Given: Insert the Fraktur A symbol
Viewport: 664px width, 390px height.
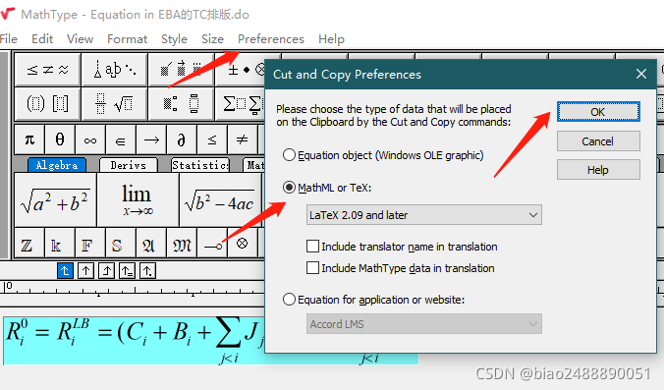Looking at the screenshot, I should pyautogui.click(x=151, y=243).
